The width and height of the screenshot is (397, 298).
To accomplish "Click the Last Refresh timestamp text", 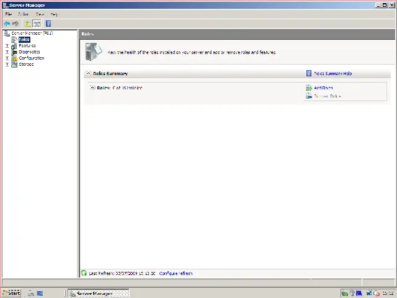I will tap(122, 273).
